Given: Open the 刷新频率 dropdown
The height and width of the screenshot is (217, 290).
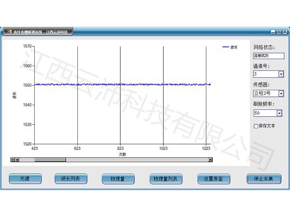Looking at the screenshot, I should click(x=279, y=113).
